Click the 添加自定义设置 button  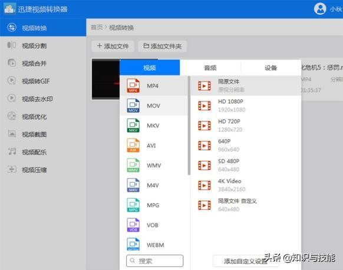pyautogui.click(x=246, y=261)
